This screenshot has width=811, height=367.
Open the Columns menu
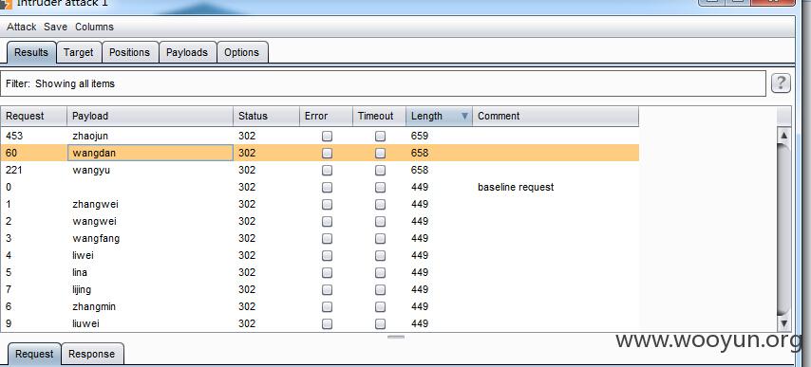pyautogui.click(x=94, y=27)
